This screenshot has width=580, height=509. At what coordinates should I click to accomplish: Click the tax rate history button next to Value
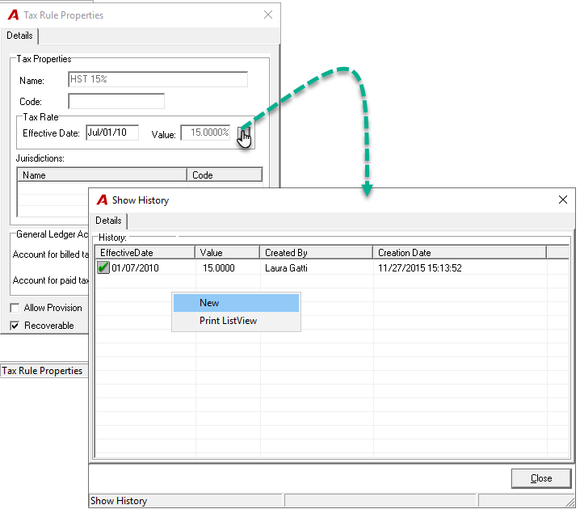(x=244, y=133)
